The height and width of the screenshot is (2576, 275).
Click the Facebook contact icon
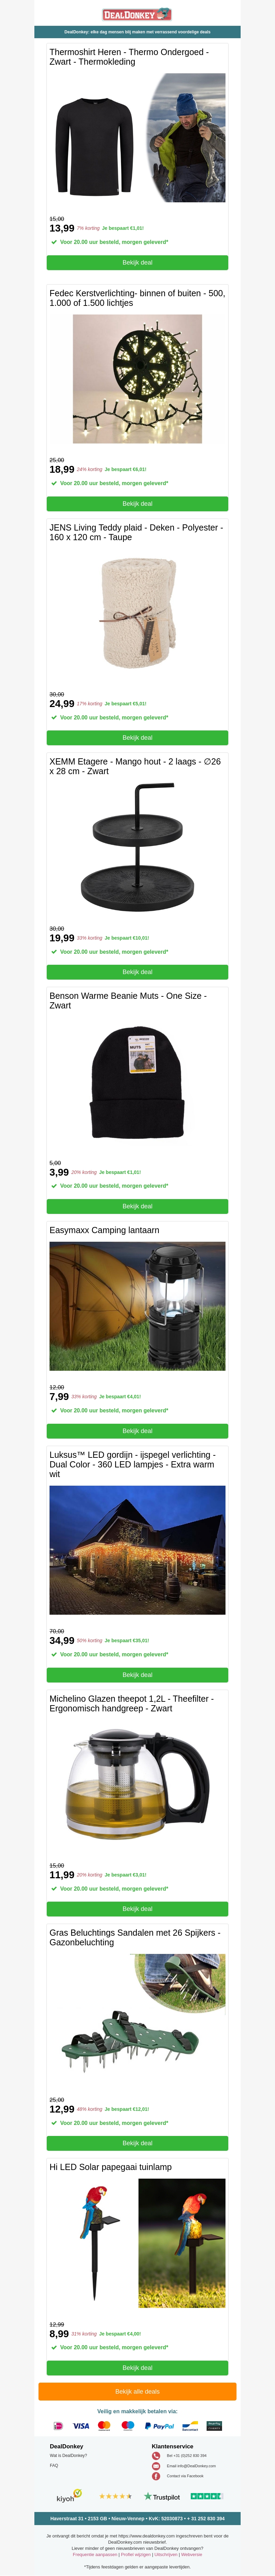pos(156,2476)
